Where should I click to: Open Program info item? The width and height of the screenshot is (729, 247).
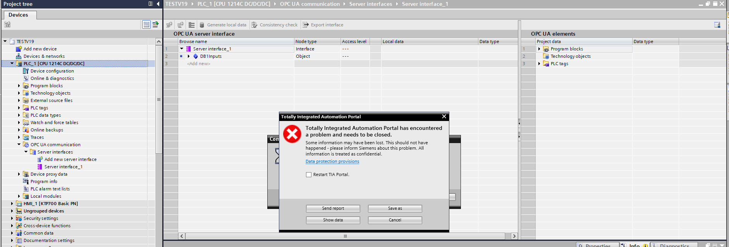(43, 181)
